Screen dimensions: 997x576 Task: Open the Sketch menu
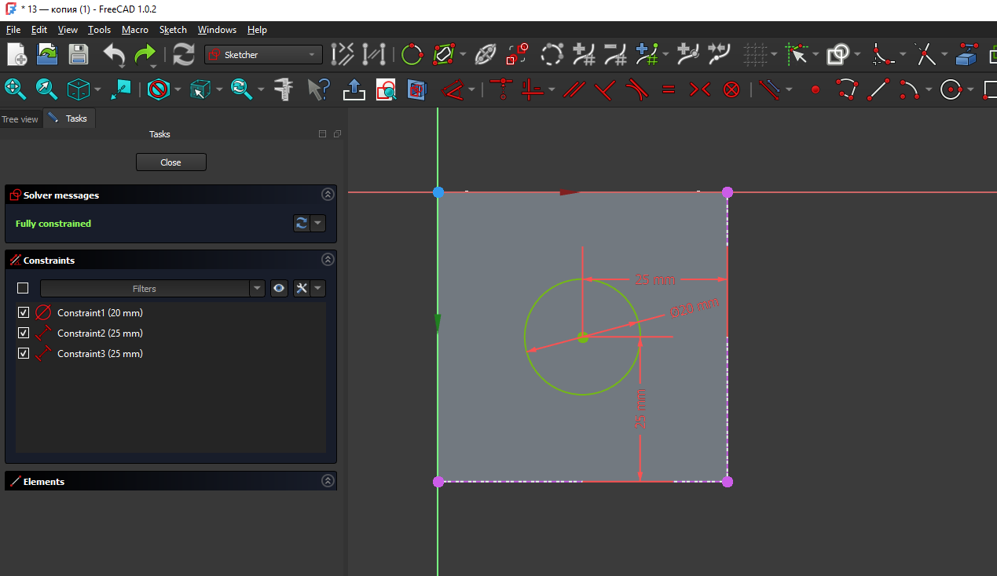point(173,30)
